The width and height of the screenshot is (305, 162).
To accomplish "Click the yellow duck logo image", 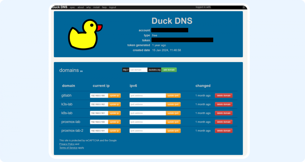I will [85, 35].
